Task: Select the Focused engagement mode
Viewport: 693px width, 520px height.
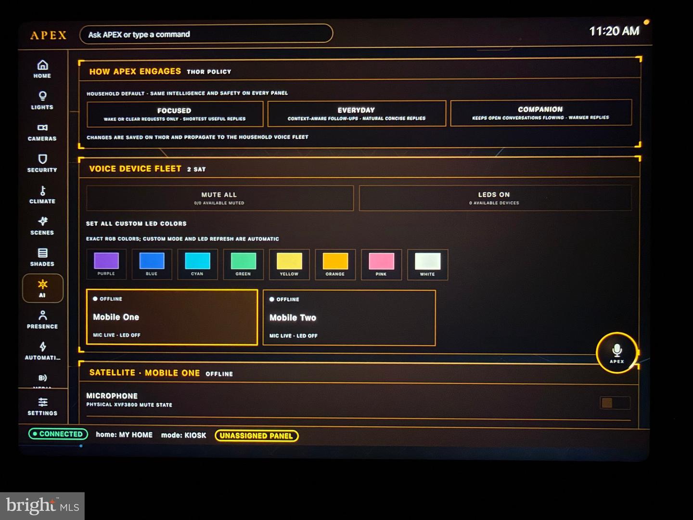Action: click(175, 114)
